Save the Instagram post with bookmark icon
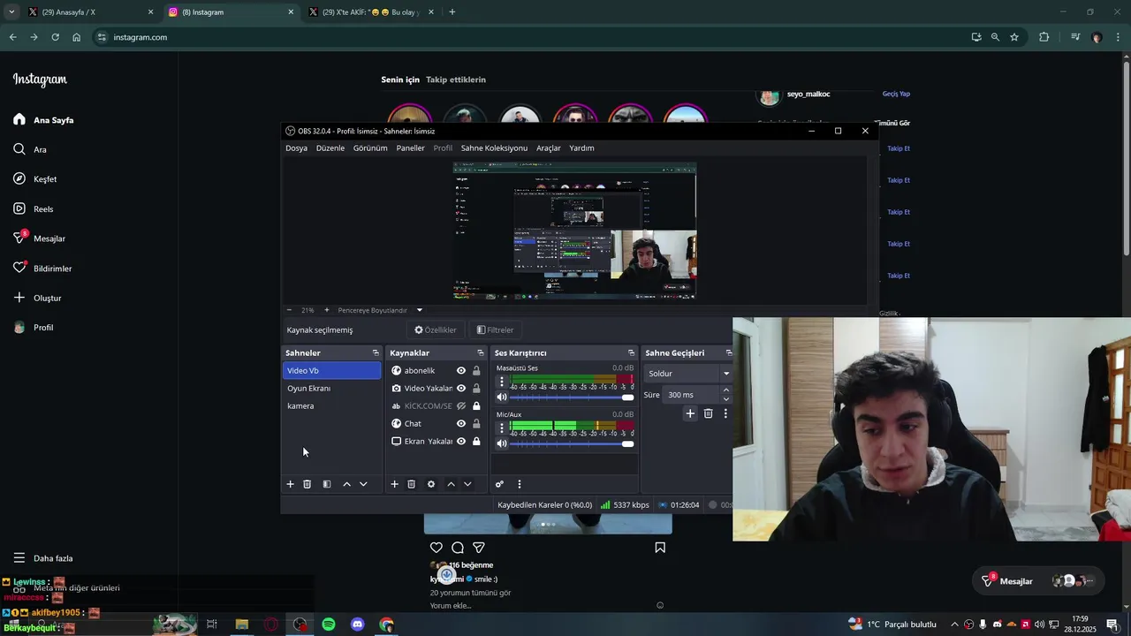This screenshot has width=1131, height=636. point(660,548)
